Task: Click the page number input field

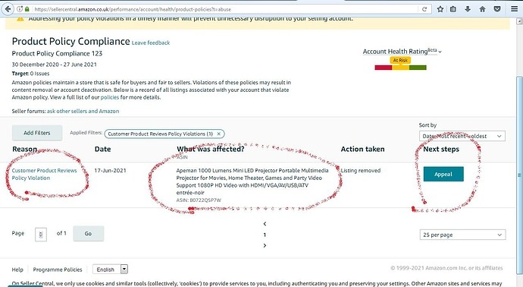Action: tap(41, 235)
